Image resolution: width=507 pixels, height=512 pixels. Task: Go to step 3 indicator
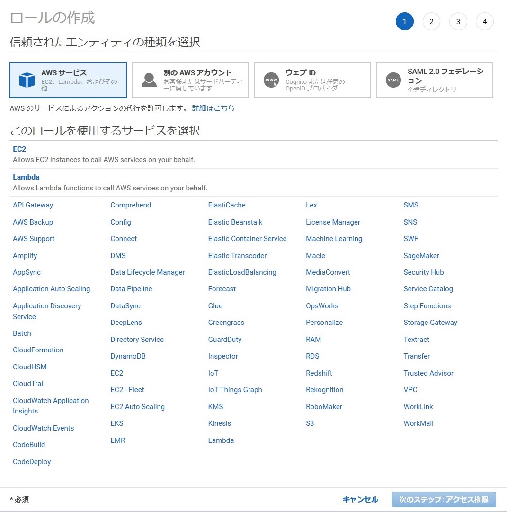tap(458, 22)
